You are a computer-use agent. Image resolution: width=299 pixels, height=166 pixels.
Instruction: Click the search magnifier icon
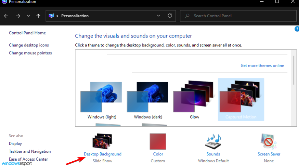coord(187,16)
